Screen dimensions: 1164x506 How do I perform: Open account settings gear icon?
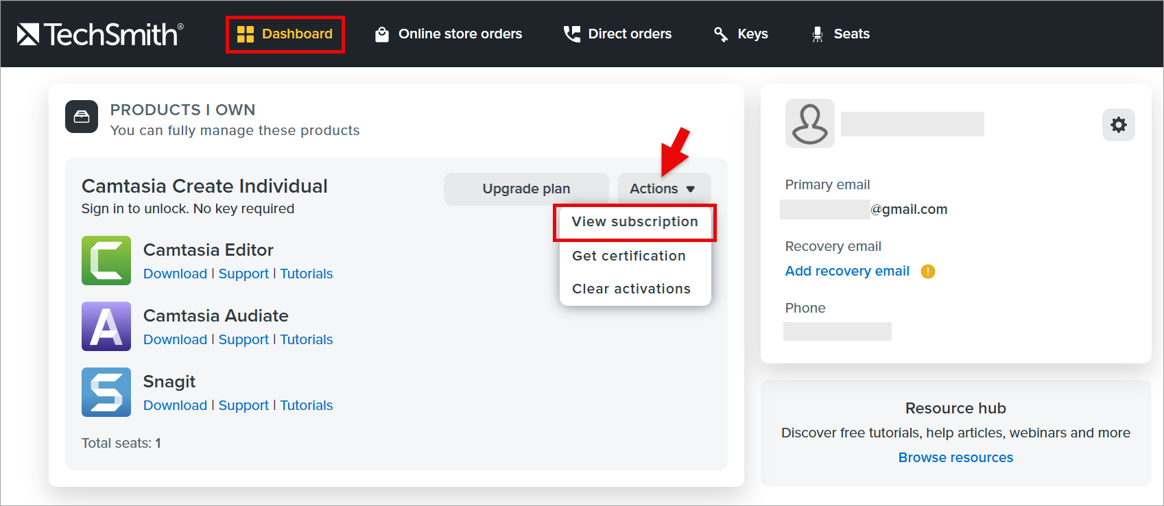point(1119,125)
